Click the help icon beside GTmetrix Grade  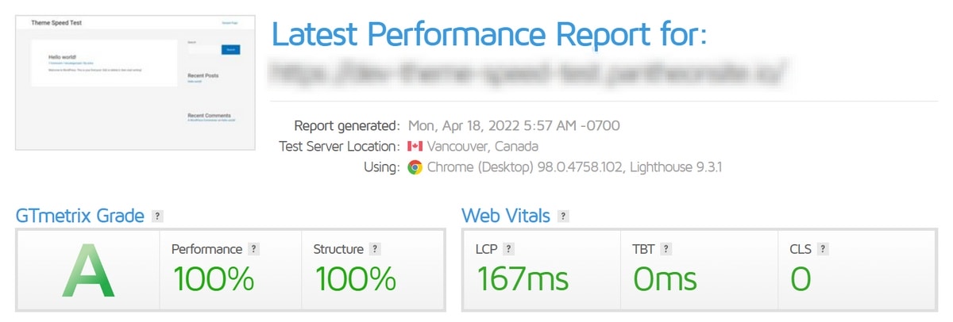pos(158,216)
